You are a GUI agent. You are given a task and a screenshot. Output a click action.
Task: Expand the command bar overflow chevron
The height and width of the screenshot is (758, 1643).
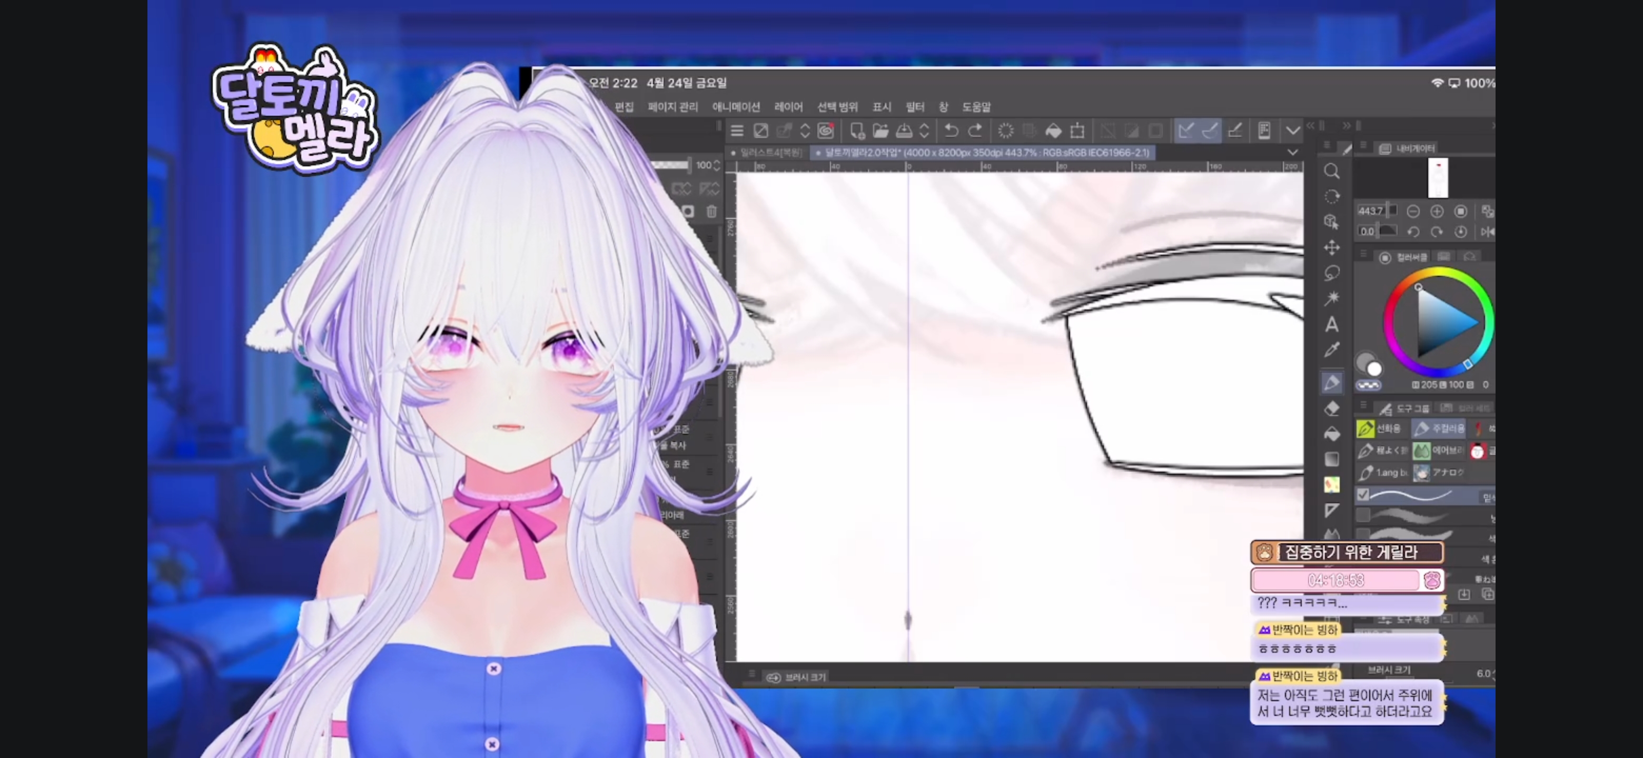[x=1293, y=131]
